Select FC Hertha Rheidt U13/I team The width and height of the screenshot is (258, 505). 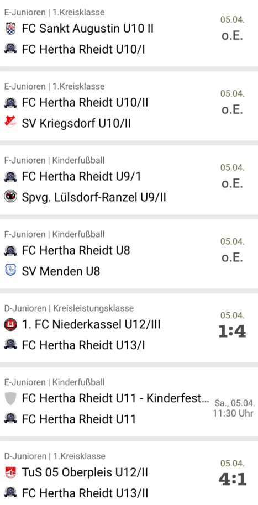83,345
